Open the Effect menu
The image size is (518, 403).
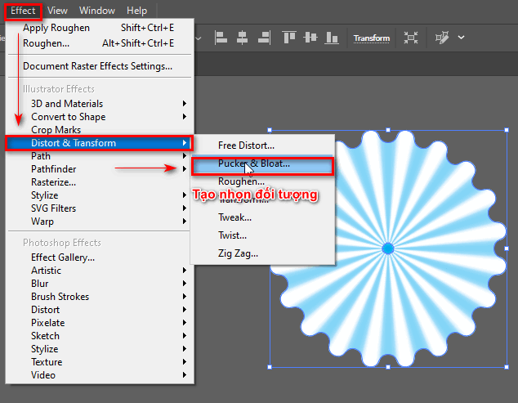(23, 11)
